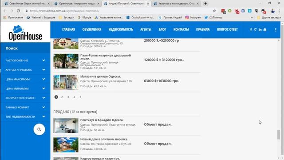Expand the Цена максимум filter
This screenshot has width=284, height=160.
tap(25, 79)
